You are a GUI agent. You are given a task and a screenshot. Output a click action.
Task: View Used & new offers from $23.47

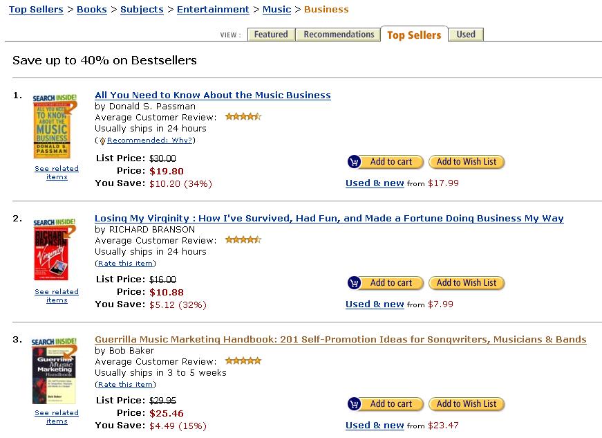point(375,426)
